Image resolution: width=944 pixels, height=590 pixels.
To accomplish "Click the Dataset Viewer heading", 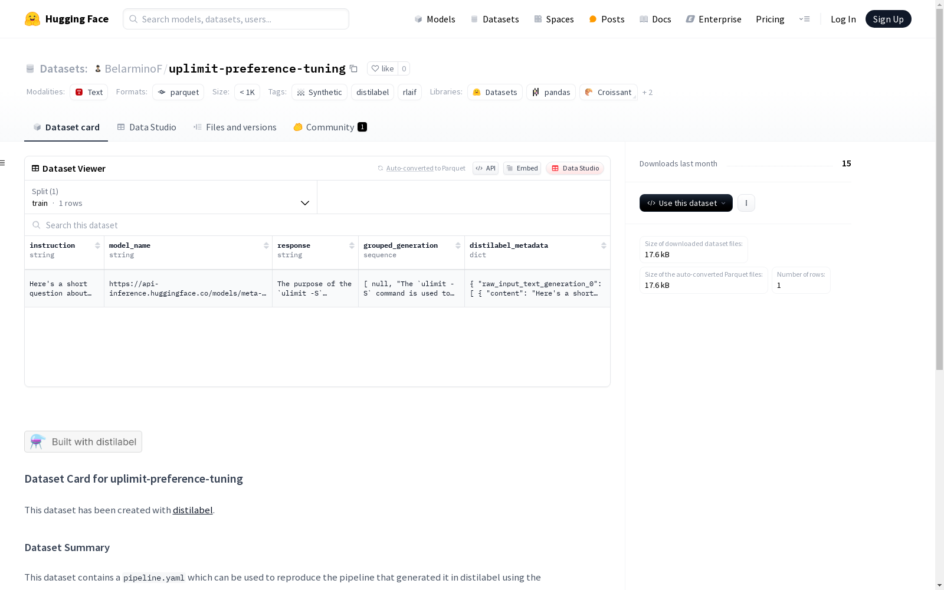I will 74,169.
